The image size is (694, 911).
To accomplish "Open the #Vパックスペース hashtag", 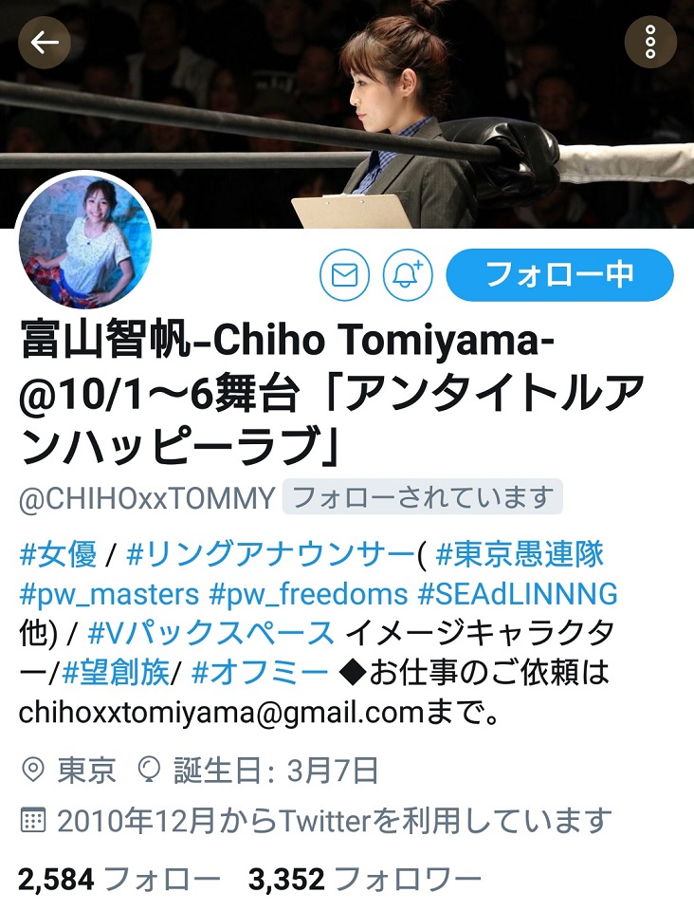I will [x=211, y=633].
